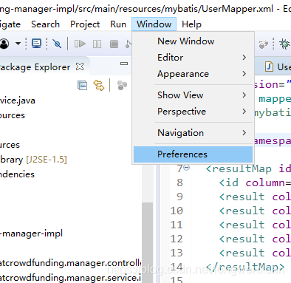This screenshot has width=291, height=283.
Task: Open the Run menu
Action: tap(118, 24)
